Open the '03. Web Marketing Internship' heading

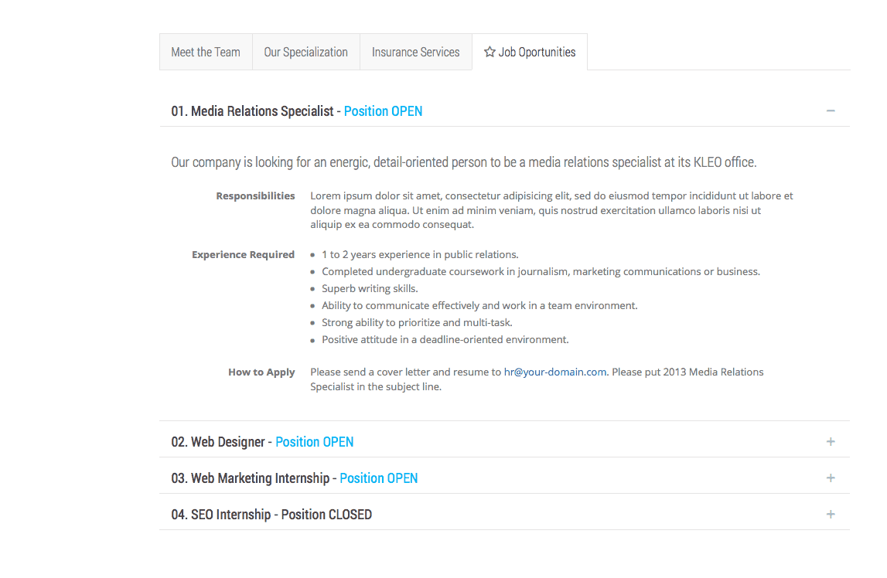(250, 478)
